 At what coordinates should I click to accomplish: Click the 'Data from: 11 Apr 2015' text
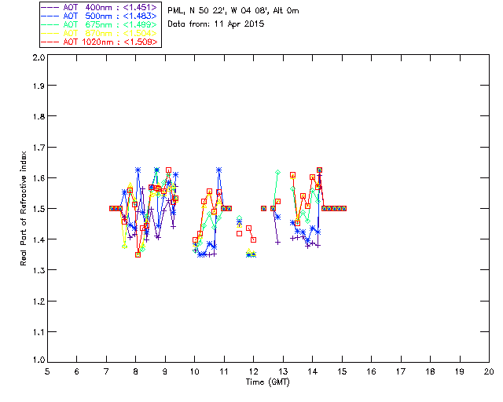(x=216, y=24)
